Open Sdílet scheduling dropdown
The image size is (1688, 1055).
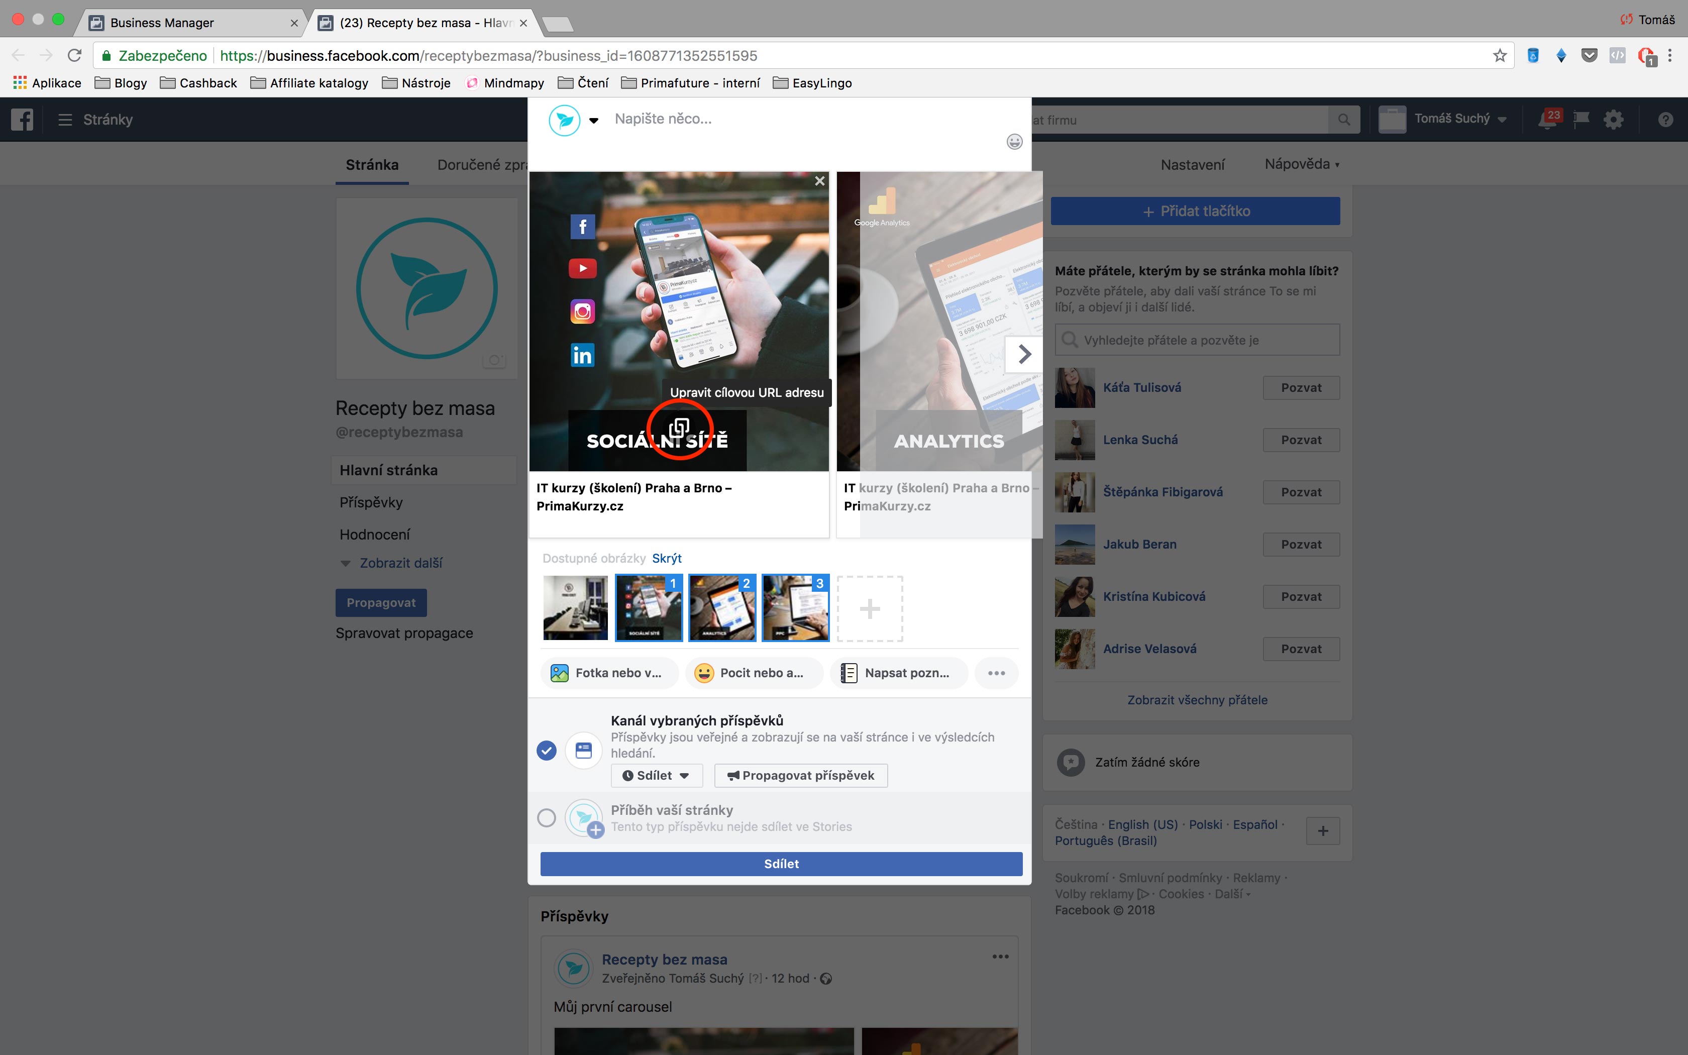657,775
